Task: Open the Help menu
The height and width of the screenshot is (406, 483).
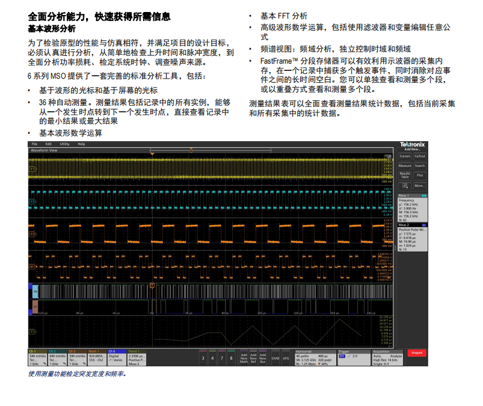Action: [x=81, y=144]
